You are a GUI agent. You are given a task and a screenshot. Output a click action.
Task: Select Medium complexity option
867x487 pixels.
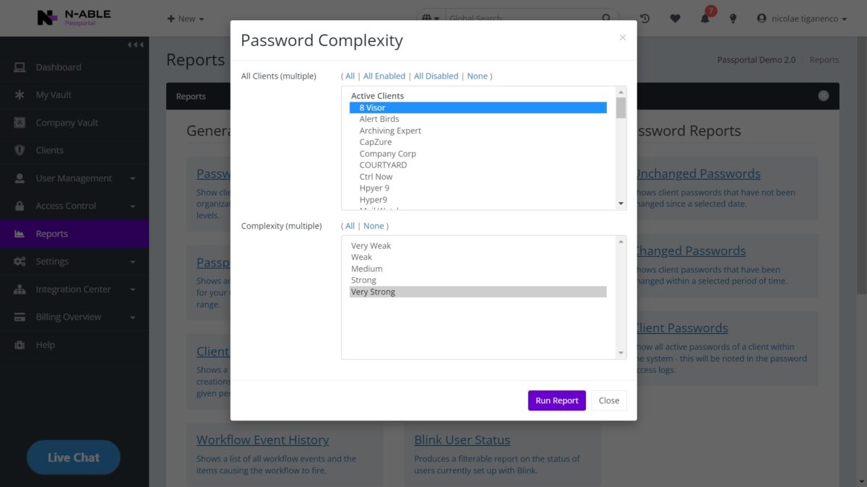point(367,269)
